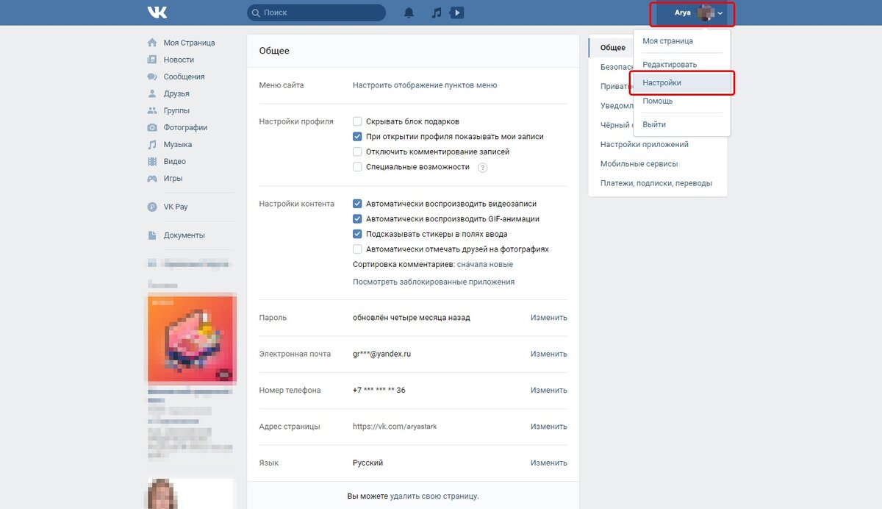Click the video play icon in top bar

point(456,12)
